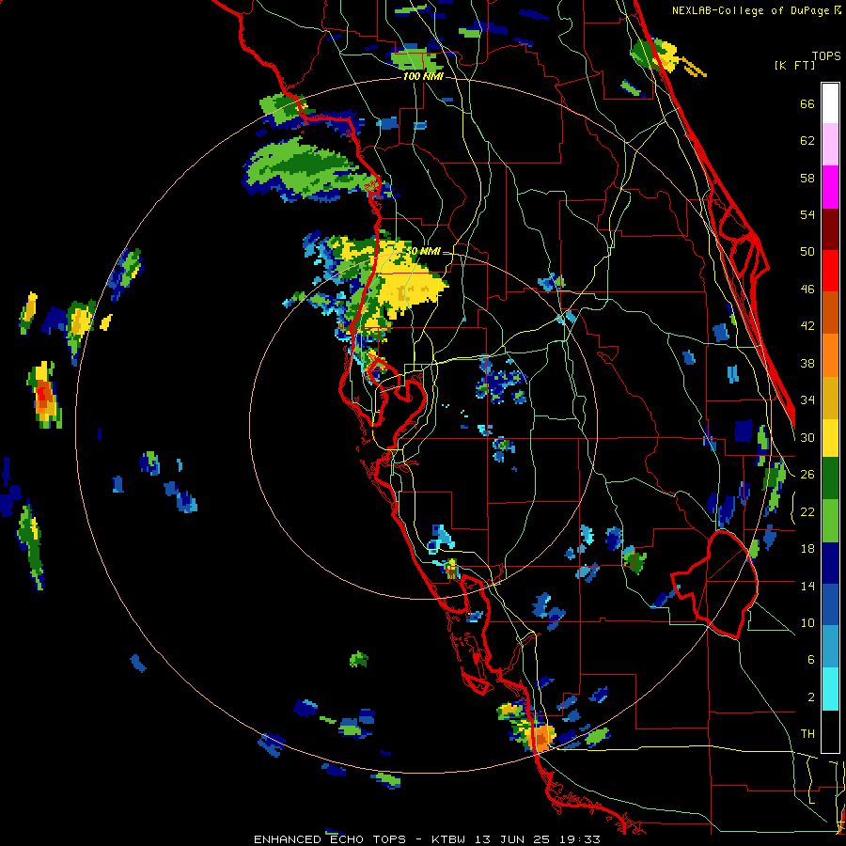This screenshot has height=846, width=846.
Task: Click the bright yellow legend swatch
Action: (x=830, y=439)
